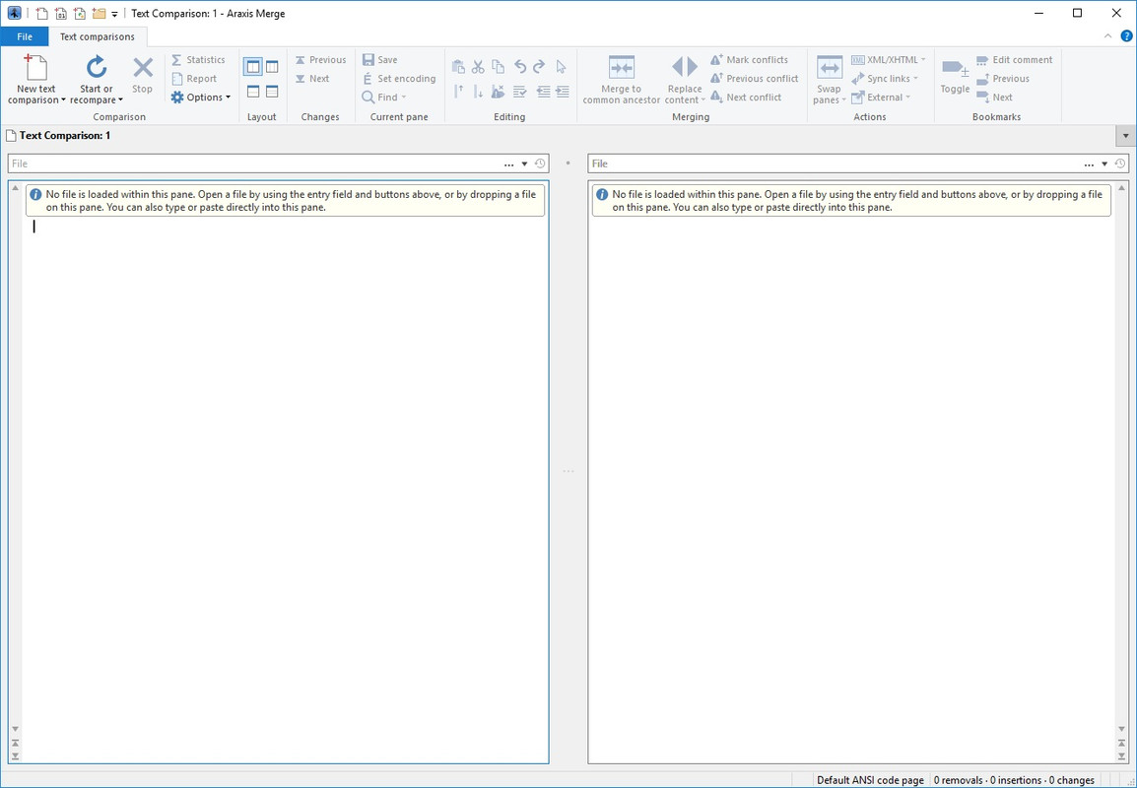1137x788 pixels.
Task: Go to Next bookmark
Action: click(x=995, y=98)
